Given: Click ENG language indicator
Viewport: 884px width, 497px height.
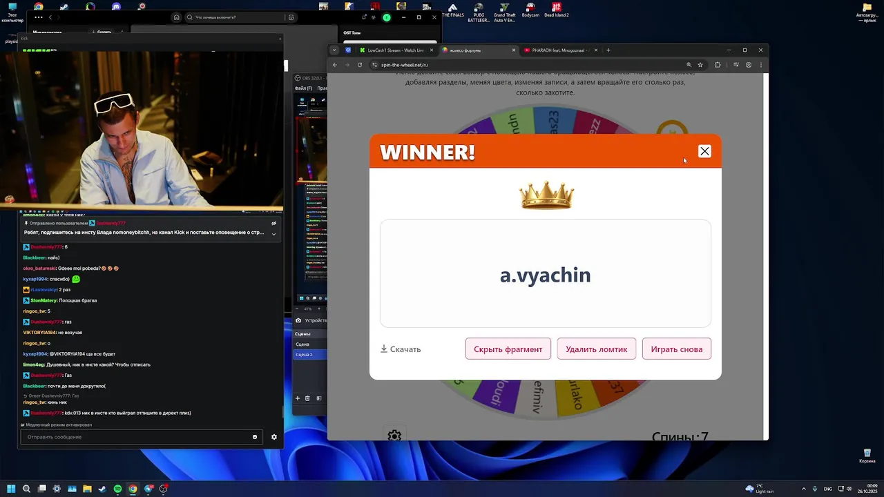Looking at the screenshot, I should click(x=828, y=489).
